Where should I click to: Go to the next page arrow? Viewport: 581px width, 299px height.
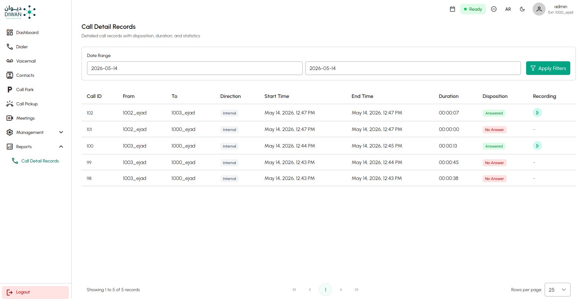point(341,290)
